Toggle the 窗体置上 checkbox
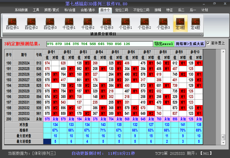 coord(208,43)
